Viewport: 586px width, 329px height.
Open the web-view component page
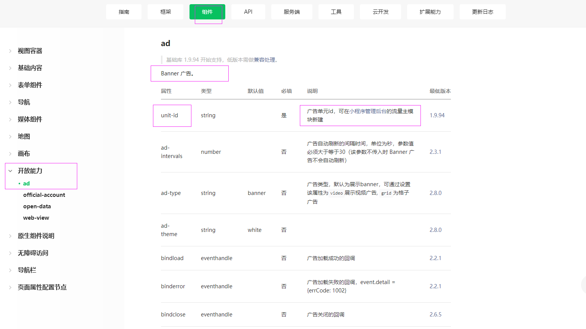click(36, 217)
